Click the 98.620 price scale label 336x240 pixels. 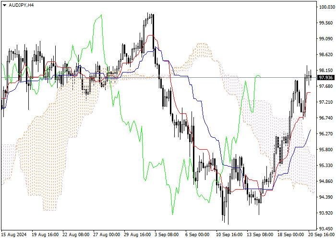tap(327, 55)
